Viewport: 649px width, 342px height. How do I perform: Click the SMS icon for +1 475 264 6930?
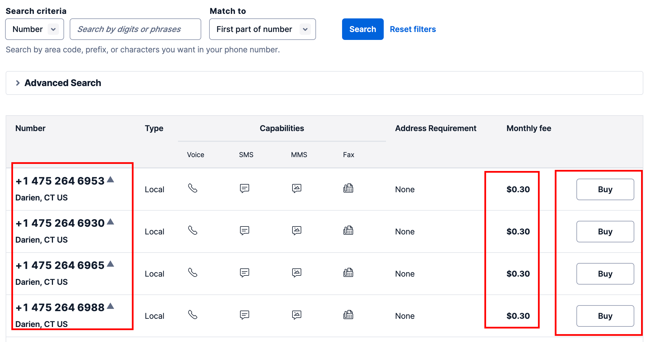[245, 230]
